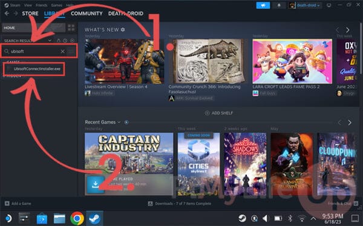Click the vertical scrollbar of library page
Viewport: 363px width, 226px height.
(361, 48)
